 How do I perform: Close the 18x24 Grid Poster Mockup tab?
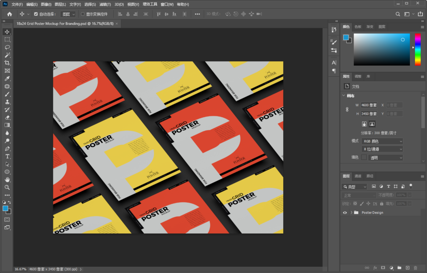point(117,24)
